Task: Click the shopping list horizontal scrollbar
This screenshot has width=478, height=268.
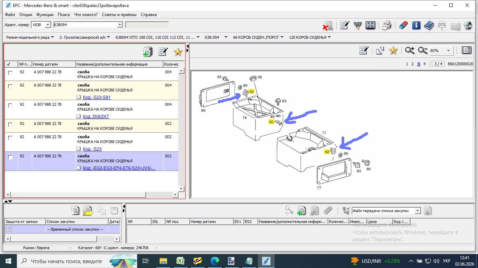Action: pos(62,239)
